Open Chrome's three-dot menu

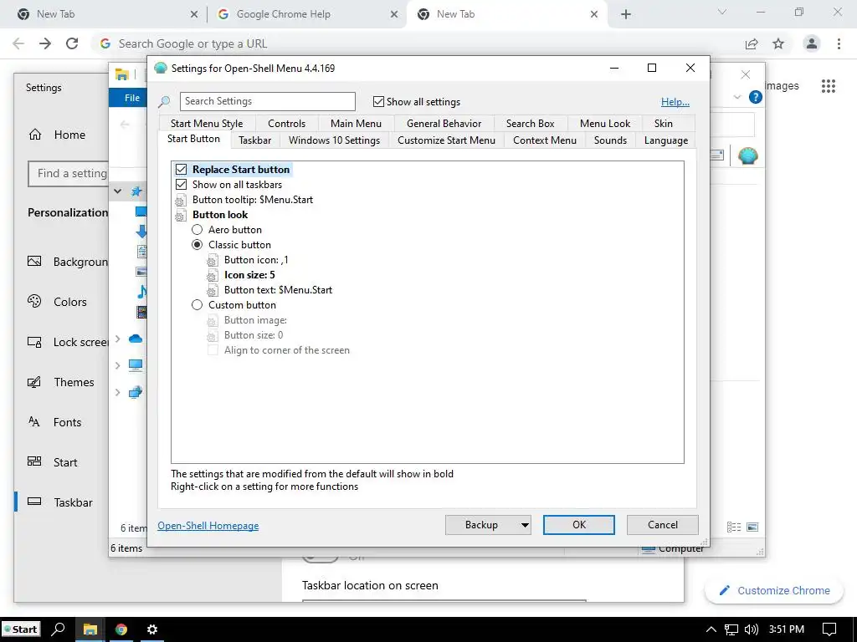click(x=839, y=43)
